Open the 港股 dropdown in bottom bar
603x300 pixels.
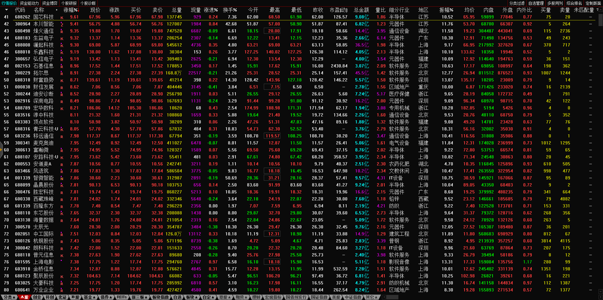(225, 297)
